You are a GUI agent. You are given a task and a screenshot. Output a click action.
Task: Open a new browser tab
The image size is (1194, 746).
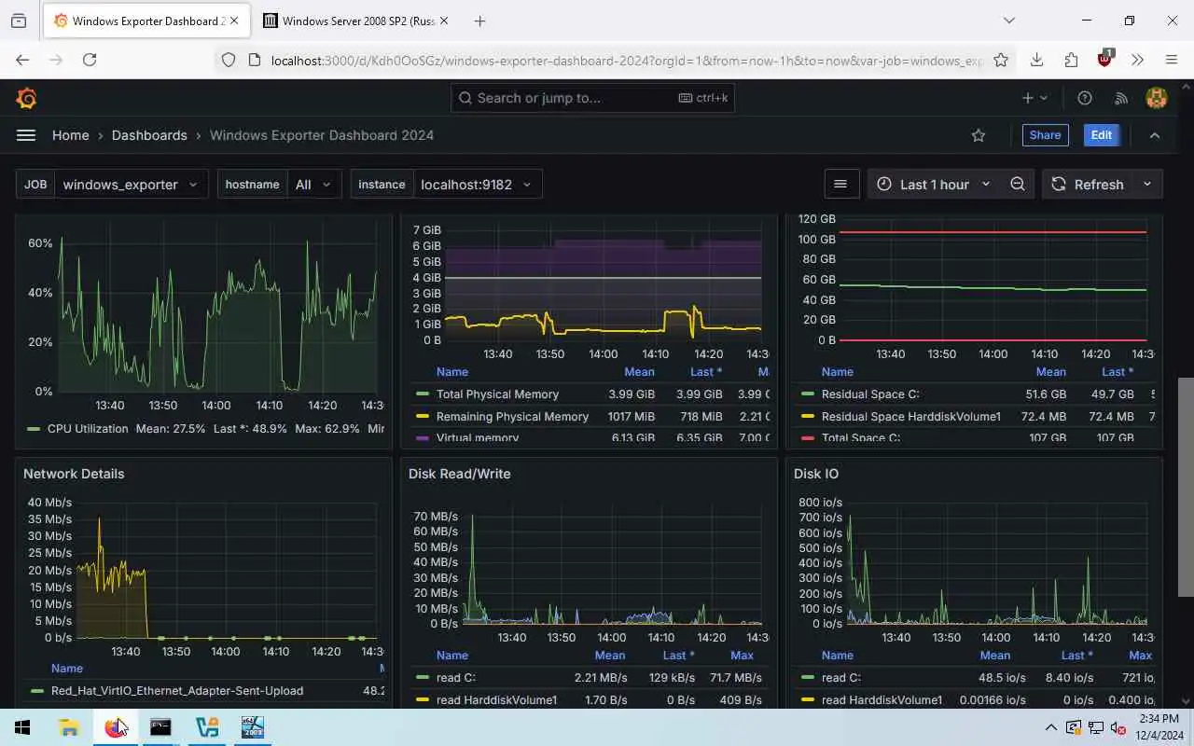pyautogui.click(x=479, y=21)
